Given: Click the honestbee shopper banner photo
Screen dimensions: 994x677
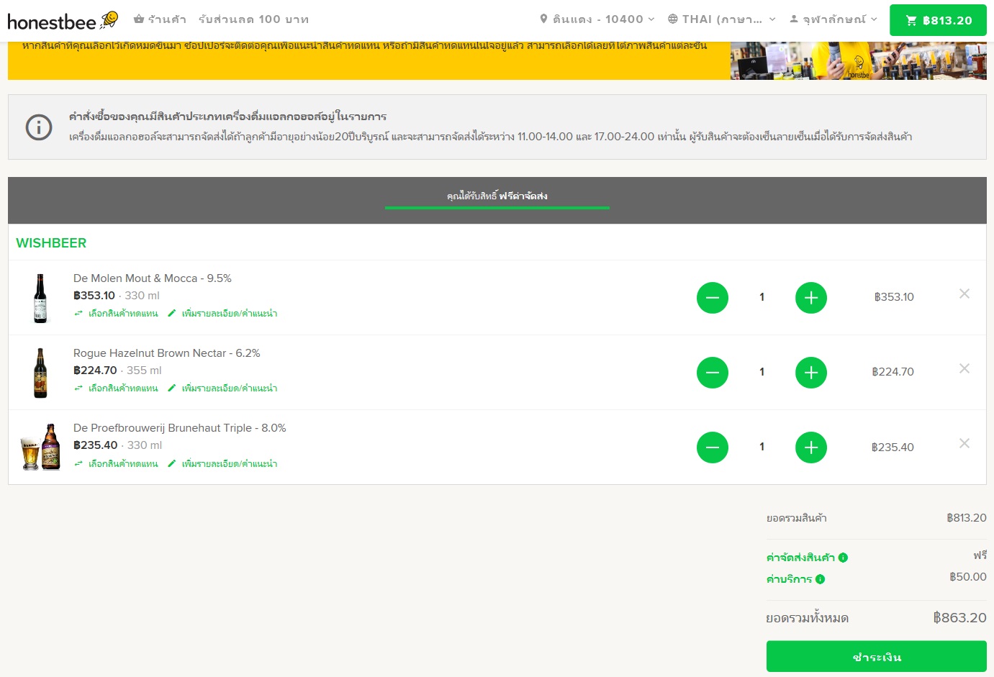Looking at the screenshot, I should 859,60.
